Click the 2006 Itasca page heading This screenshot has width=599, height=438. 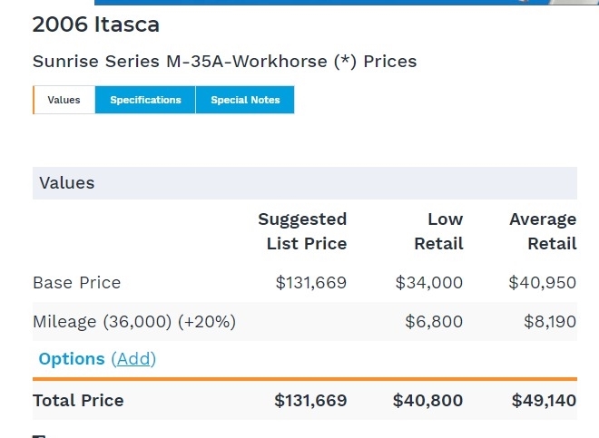[x=96, y=25]
